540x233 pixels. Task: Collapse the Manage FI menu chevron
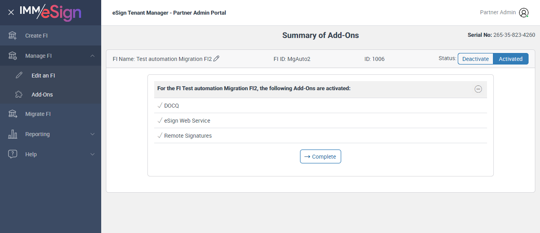93,56
